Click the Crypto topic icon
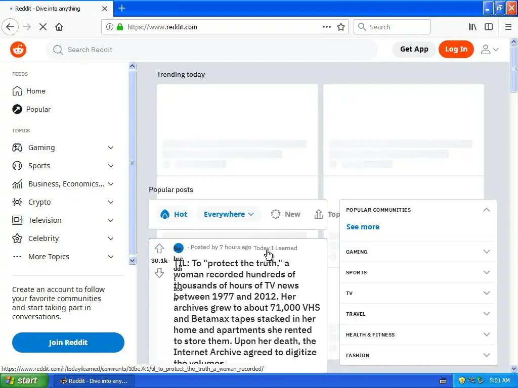The width and height of the screenshot is (518, 388). 17,202
